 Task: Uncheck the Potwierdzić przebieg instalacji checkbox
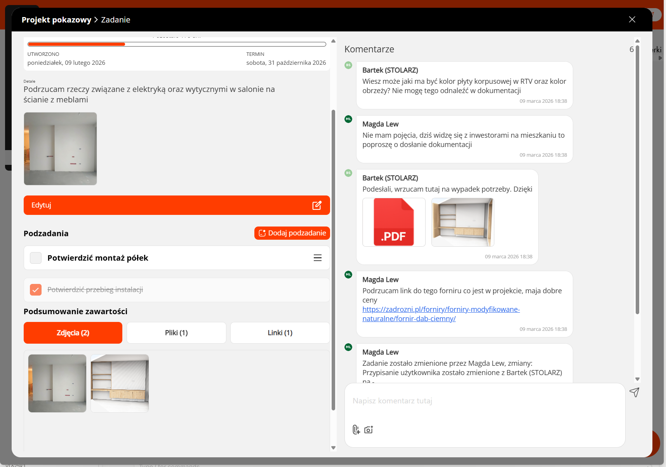(36, 290)
